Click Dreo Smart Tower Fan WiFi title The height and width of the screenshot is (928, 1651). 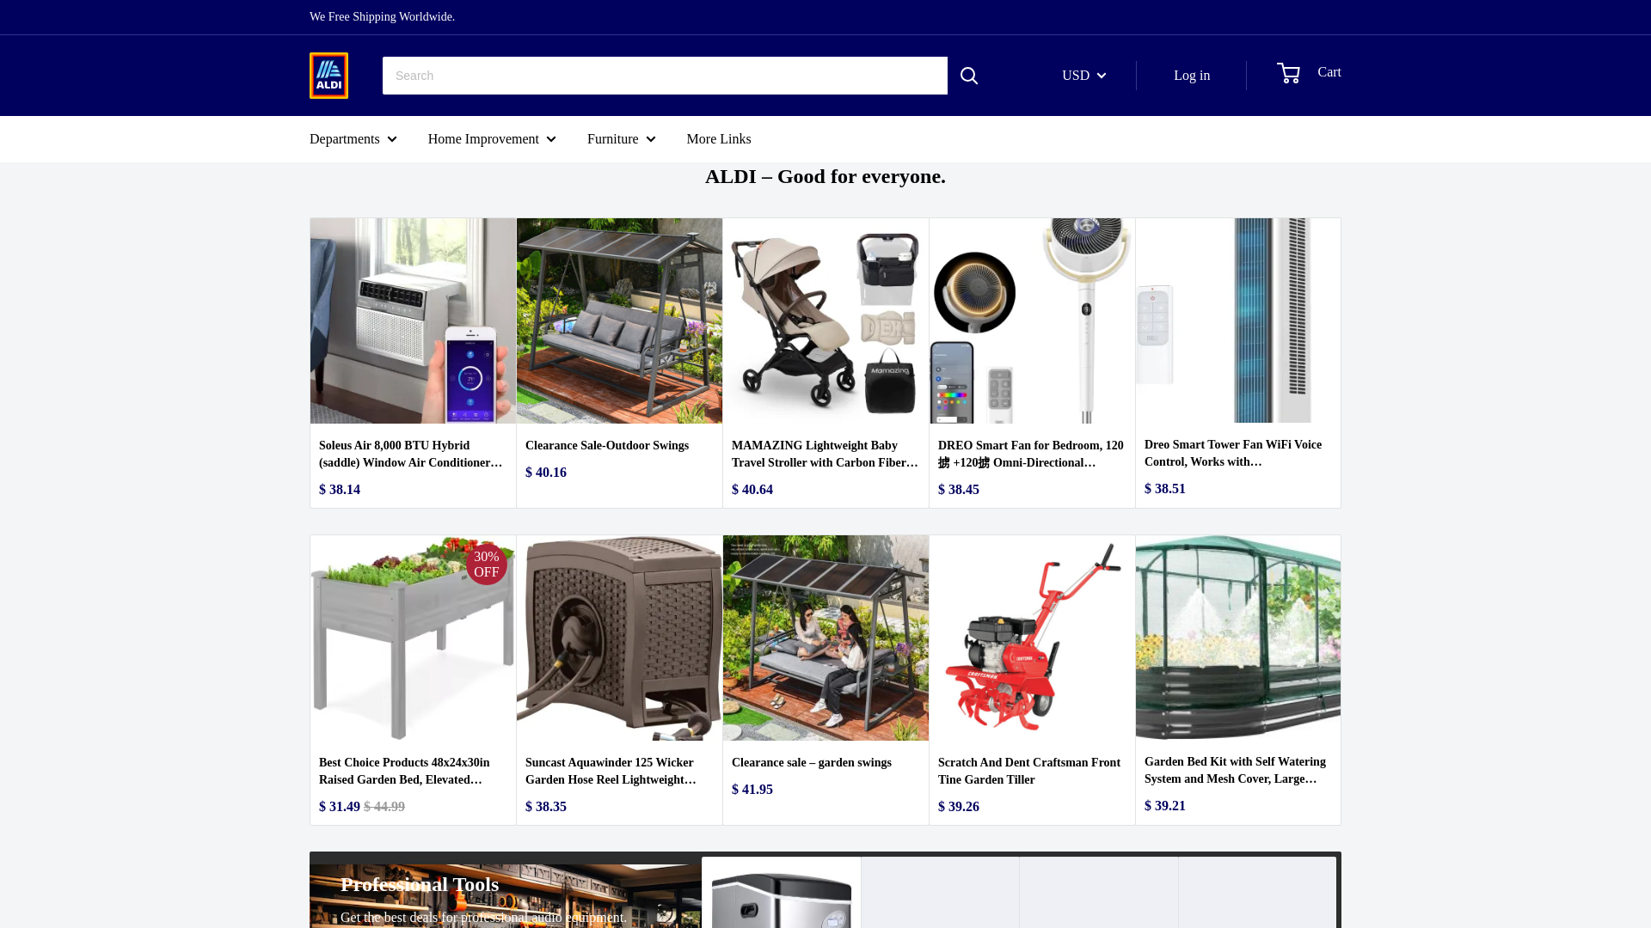coord(1233,454)
